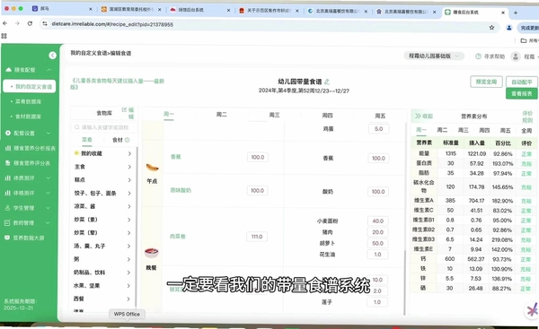Open 菜肴数据库 in the sidebar

click(28, 101)
